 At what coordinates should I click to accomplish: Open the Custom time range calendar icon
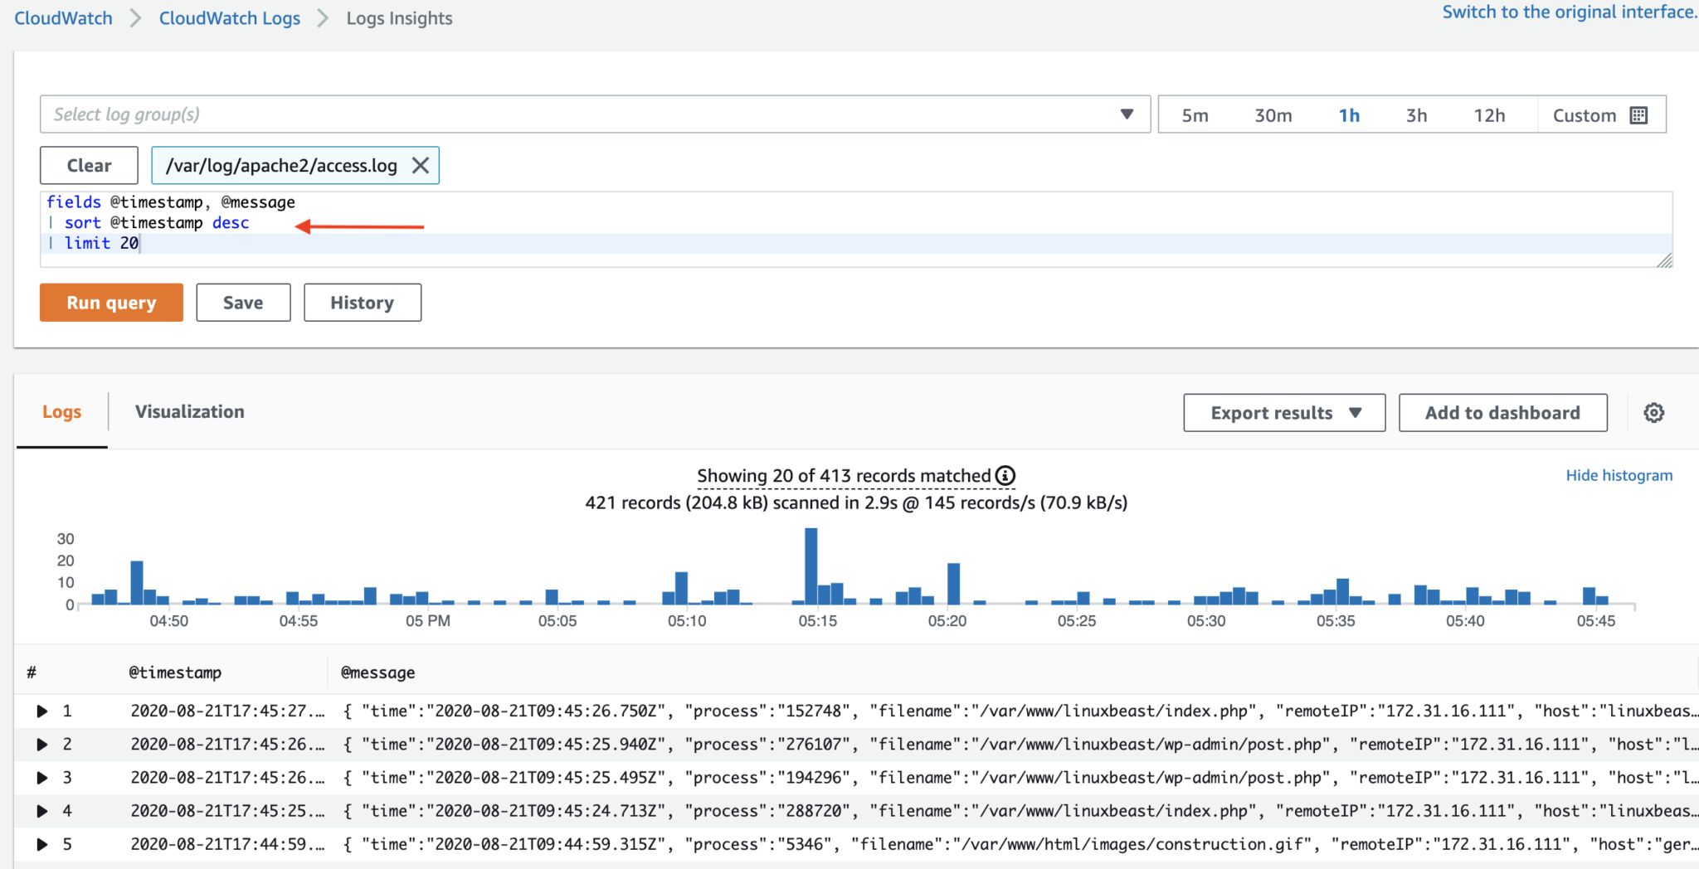1638,115
